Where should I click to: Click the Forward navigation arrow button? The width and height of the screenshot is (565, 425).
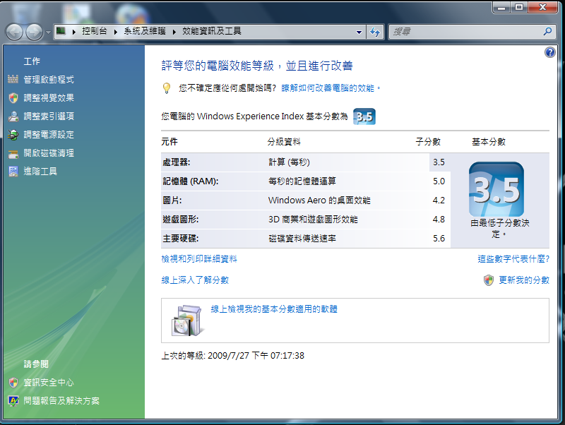pyautogui.click(x=34, y=32)
